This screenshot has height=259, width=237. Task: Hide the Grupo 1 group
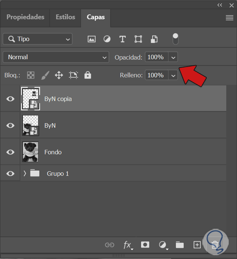point(10,174)
